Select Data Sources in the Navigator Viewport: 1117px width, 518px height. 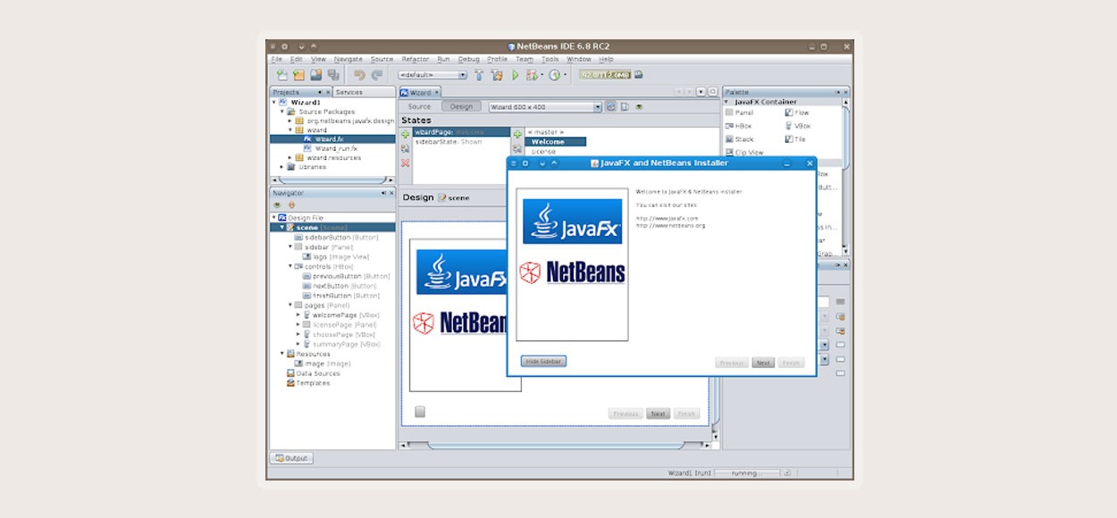coord(313,373)
